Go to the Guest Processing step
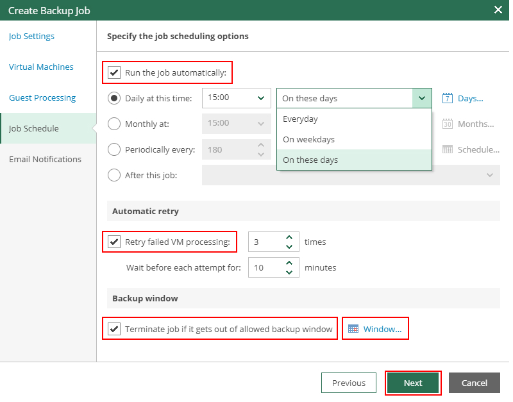Viewport: 513px width, 402px height. point(42,97)
